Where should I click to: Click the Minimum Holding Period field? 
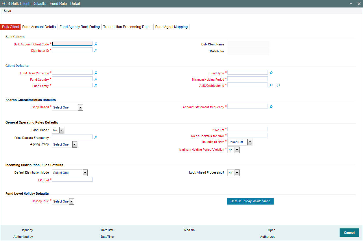click(x=248, y=79)
